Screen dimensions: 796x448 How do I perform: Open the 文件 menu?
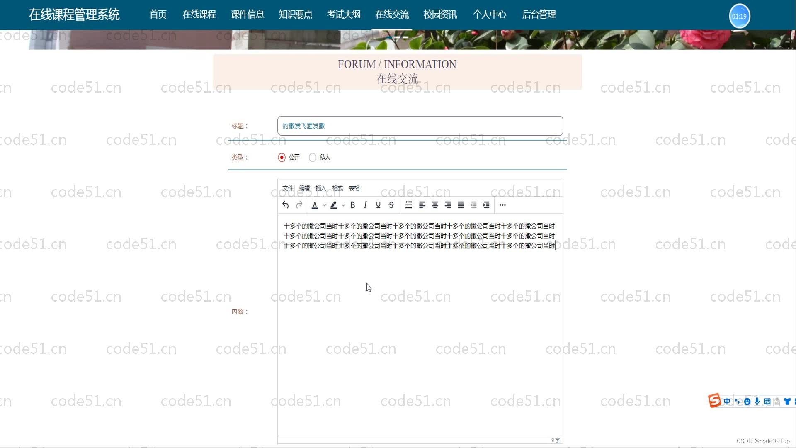pyautogui.click(x=287, y=188)
